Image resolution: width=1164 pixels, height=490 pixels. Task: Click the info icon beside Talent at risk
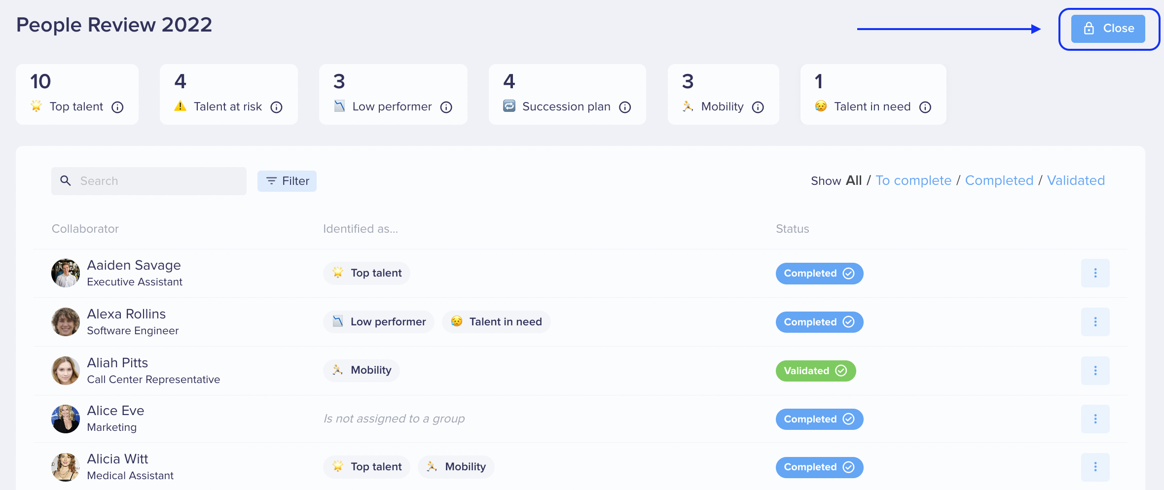tap(276, 107)
